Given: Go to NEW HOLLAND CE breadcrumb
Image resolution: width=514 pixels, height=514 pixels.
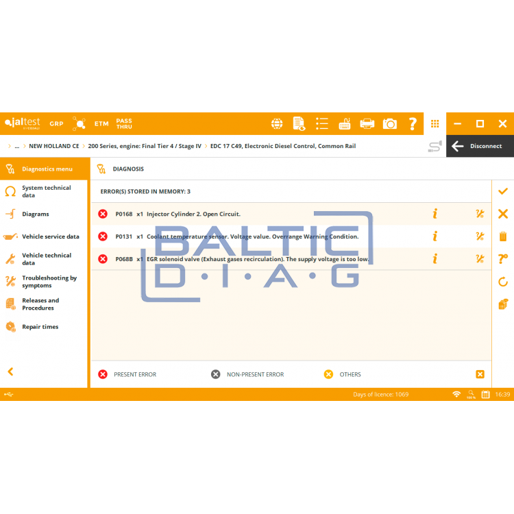Looking at the screenshot, I should coord(54,146).
